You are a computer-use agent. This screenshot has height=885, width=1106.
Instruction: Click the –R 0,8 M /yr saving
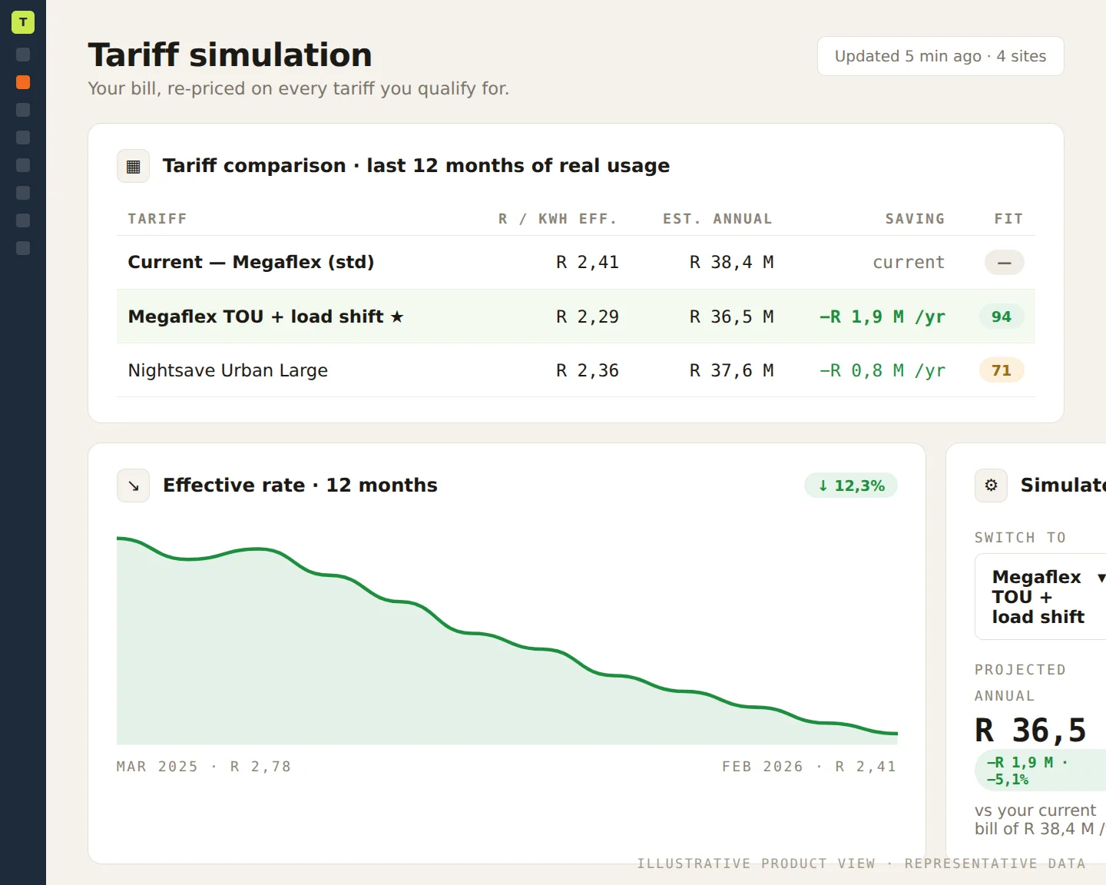pyautogui.click(x=882, y=370)
